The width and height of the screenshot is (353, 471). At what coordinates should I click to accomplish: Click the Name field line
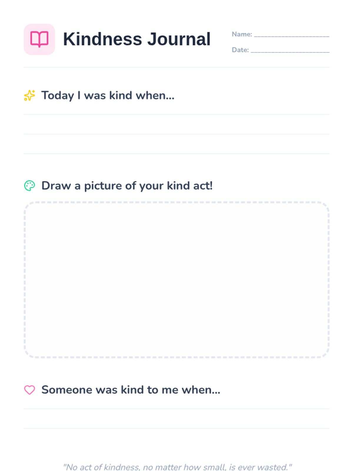(x=292, y=36)
